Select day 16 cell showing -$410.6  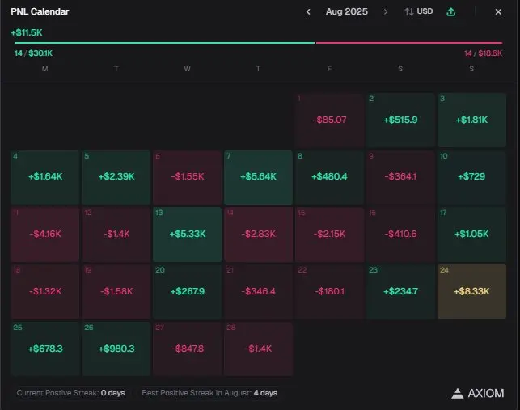coord(400,235)
